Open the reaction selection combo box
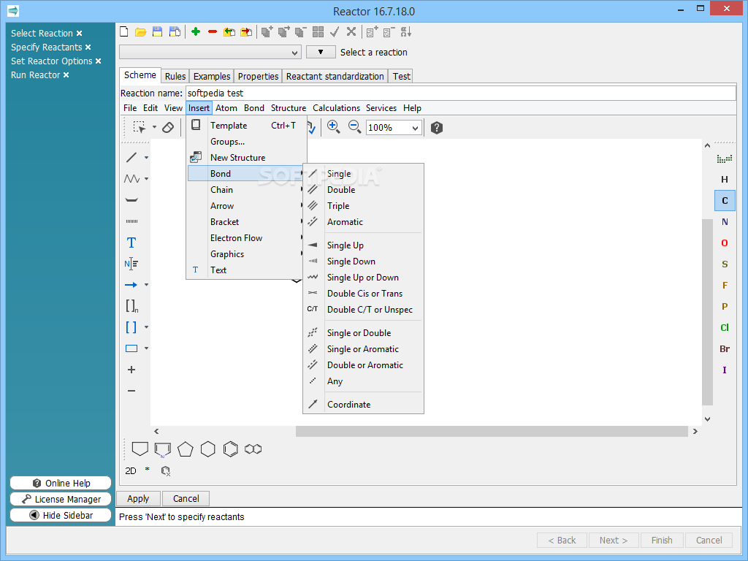The height and width of the screenshot is (561, 748). pyautogui.click(x=210, y=52)
